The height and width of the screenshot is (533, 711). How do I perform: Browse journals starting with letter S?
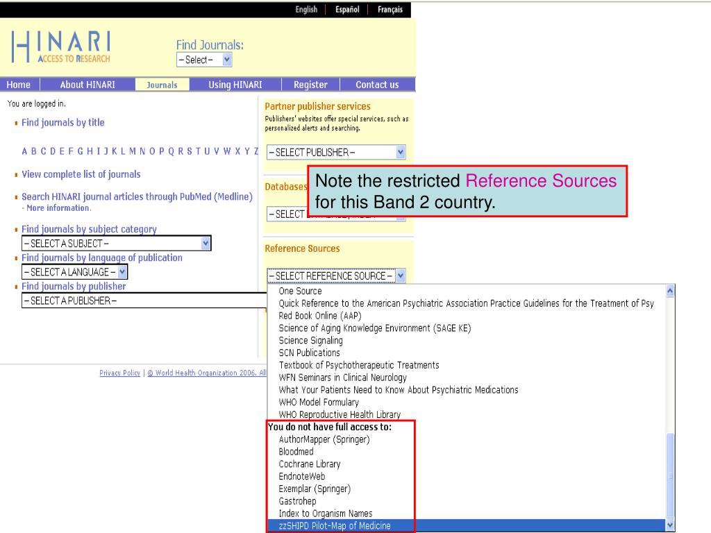point(190,151)
